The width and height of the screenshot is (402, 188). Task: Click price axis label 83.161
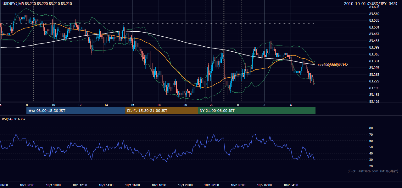coord(374,95)
